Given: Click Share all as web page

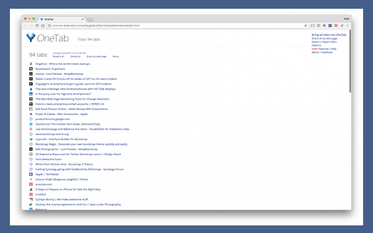Looking at the screenshot, I should pyautogui.click(x=325, y=38).
